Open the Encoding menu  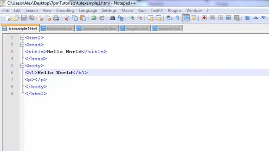(x=65, y=10)
